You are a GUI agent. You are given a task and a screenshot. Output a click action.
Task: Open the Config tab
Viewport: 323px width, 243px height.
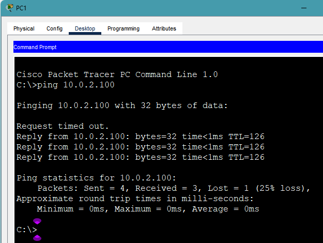coord(54,29)
